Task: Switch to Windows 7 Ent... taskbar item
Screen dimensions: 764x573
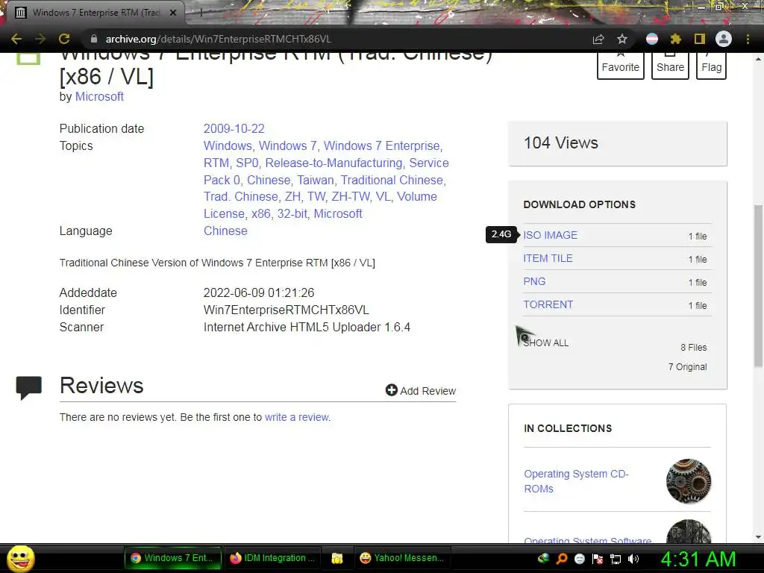Action: (x=172, y=558)
